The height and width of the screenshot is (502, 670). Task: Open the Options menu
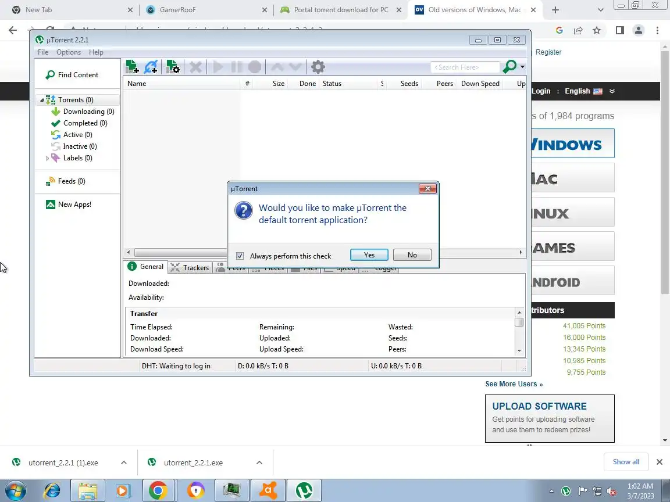pos(69,52)
